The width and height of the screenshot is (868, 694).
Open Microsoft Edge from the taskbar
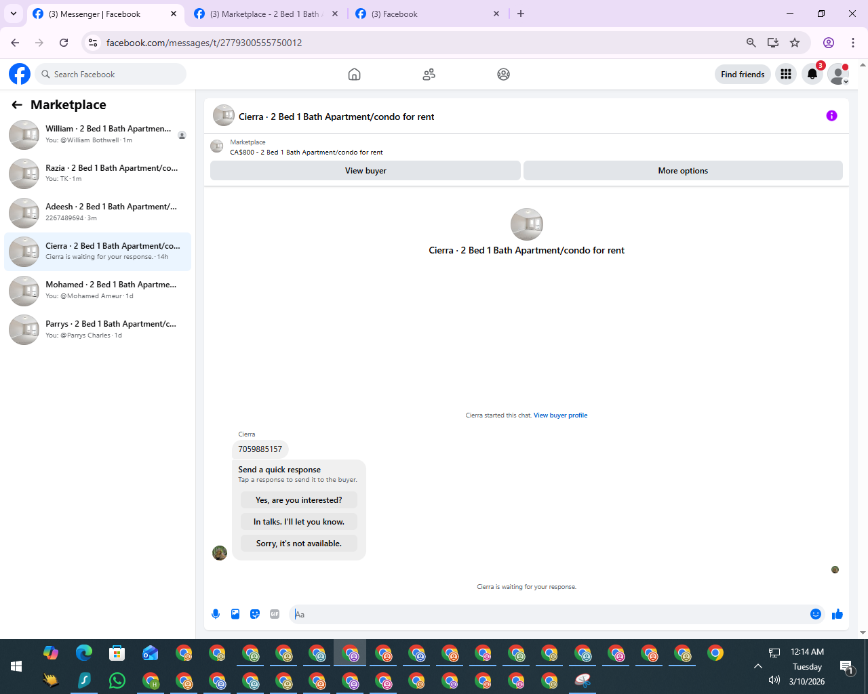pos(84,653)
